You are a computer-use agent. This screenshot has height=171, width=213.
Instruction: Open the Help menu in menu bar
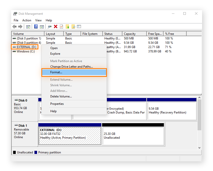(x=49, y=20)
